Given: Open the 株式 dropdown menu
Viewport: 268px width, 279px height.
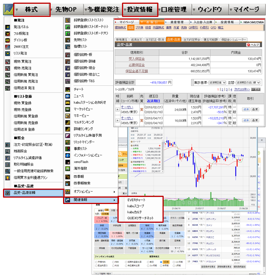Looking at the screenshot, I should coord(32,9).
